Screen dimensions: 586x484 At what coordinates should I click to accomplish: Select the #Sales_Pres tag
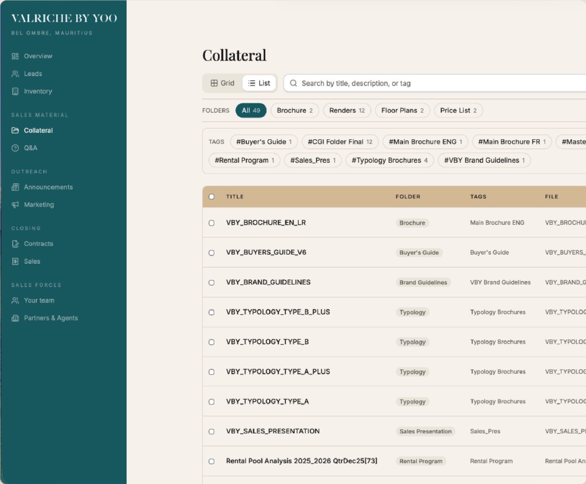point(313,160)
